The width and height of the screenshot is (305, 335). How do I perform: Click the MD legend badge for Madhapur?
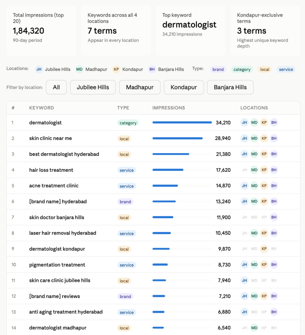tap(79, 69)
